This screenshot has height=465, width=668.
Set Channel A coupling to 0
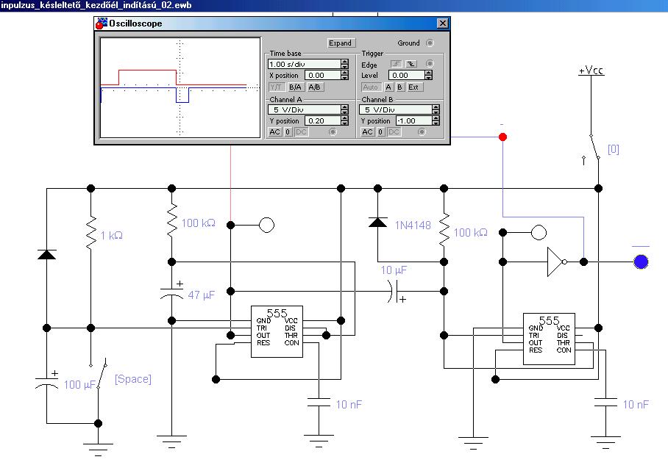[x=288, y=132]
